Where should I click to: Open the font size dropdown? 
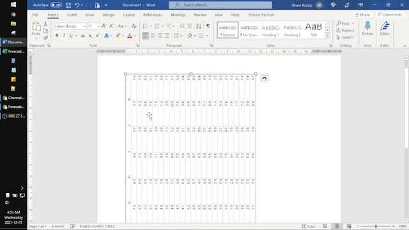(98, 26)
